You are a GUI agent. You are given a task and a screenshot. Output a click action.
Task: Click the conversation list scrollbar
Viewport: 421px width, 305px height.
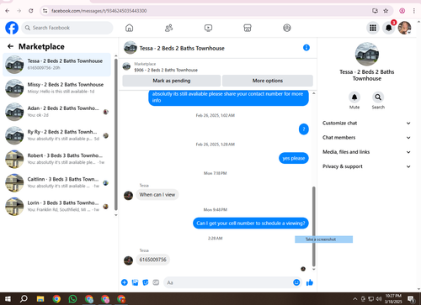(x=116, y=134)
